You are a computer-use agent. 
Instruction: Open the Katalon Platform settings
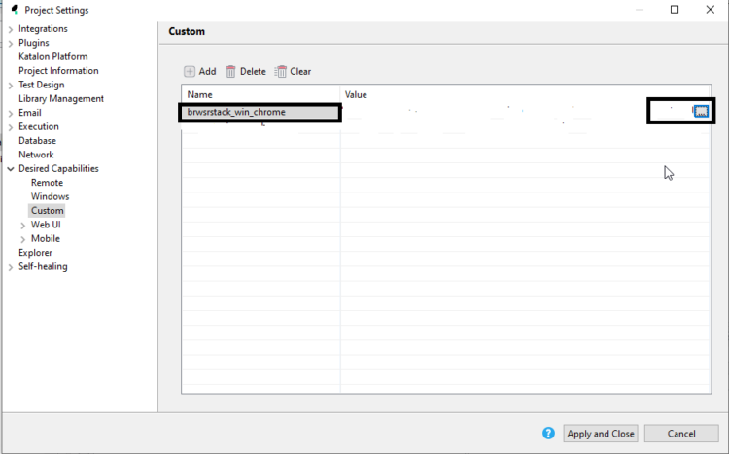[x=53, y=56]
